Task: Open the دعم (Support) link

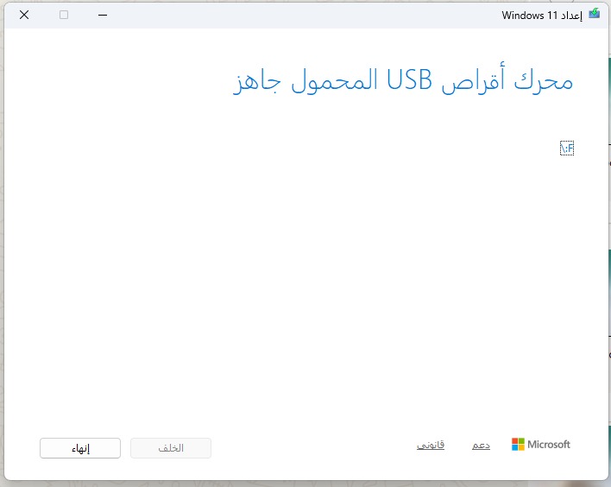Action: 481,445
